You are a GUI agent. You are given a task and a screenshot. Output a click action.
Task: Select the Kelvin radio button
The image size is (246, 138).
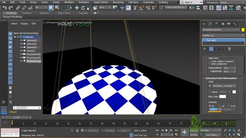pyautogui.click(x=210, y=92)
